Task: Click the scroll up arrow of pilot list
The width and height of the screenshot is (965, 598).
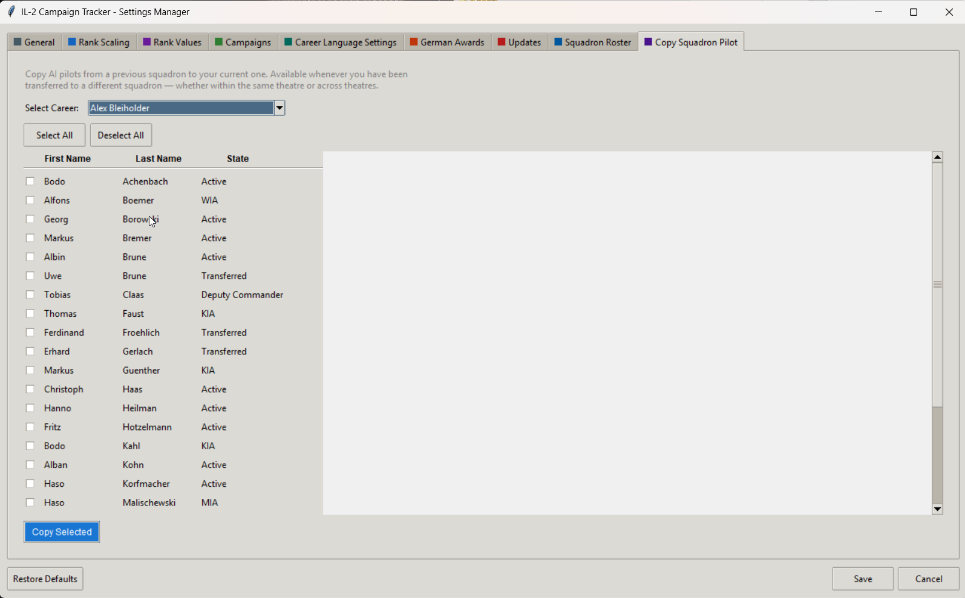Action: click(x=937, y=157)
